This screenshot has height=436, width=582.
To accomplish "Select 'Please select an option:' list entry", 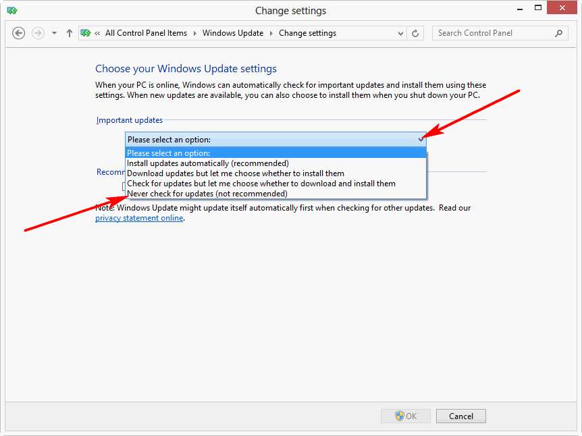I will coord(275,153).
